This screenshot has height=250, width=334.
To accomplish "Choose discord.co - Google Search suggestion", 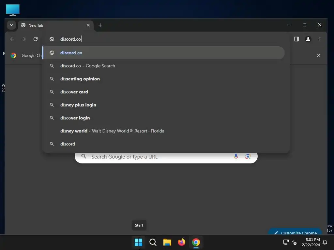I will pyautogui.click(x=163, y=66).
